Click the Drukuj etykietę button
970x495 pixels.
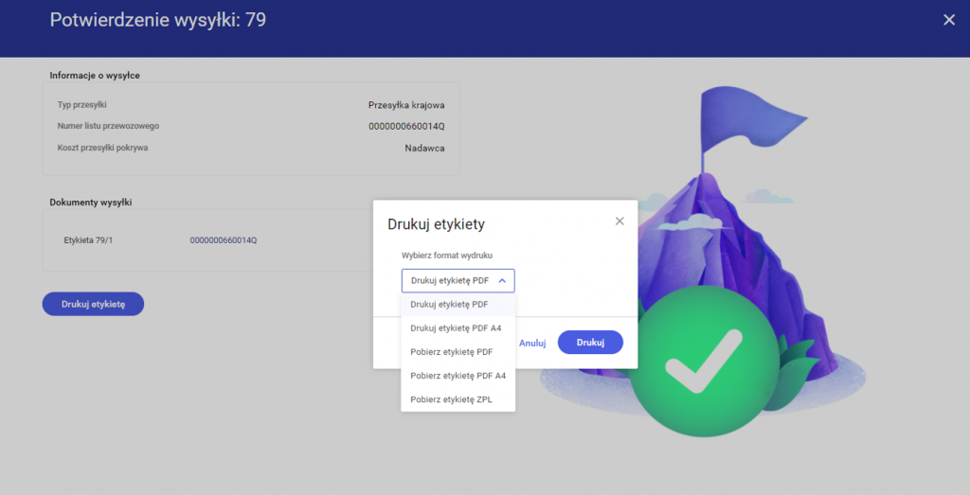coord(93,304)
